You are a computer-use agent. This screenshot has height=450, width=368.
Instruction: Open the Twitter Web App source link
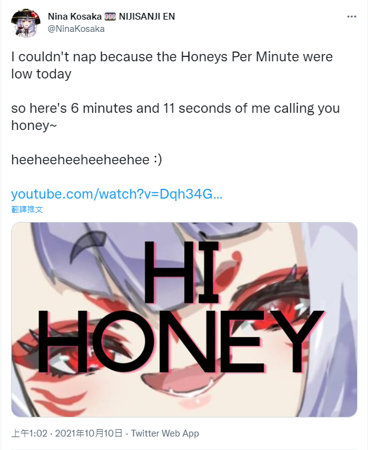coord(165,433)
